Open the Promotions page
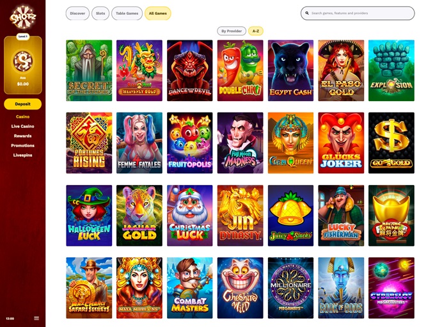 (23, 145)
